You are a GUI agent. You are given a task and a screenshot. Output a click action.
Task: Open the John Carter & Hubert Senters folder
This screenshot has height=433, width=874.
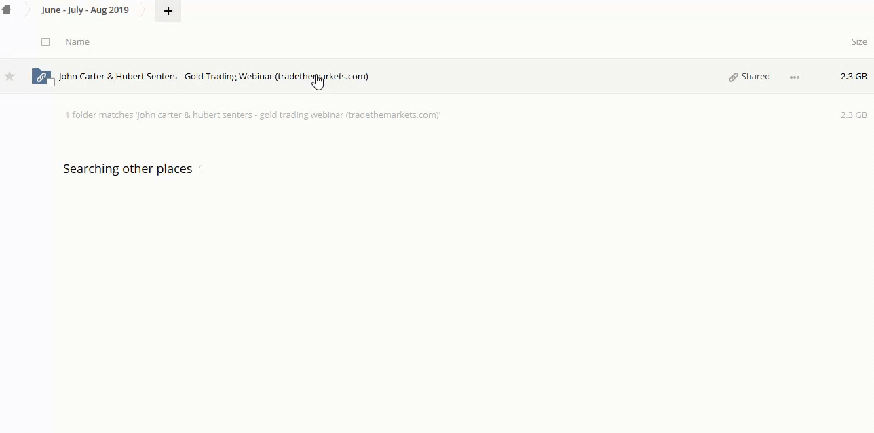[x=213, y=76]
